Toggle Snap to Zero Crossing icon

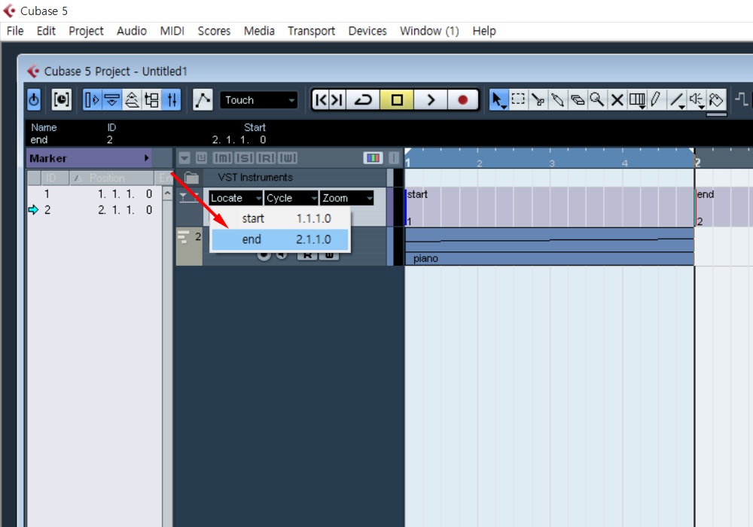[x=742, y=99]
